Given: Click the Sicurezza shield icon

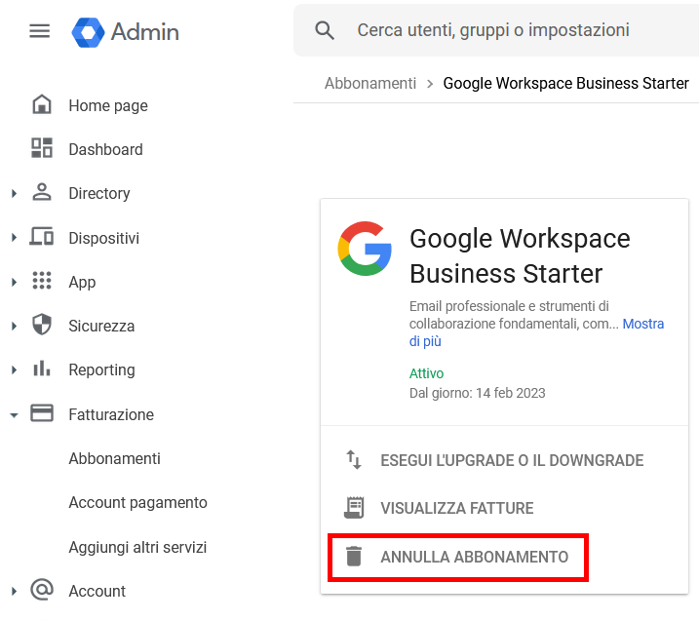Looking at the screenshot, I should point(42,325).
